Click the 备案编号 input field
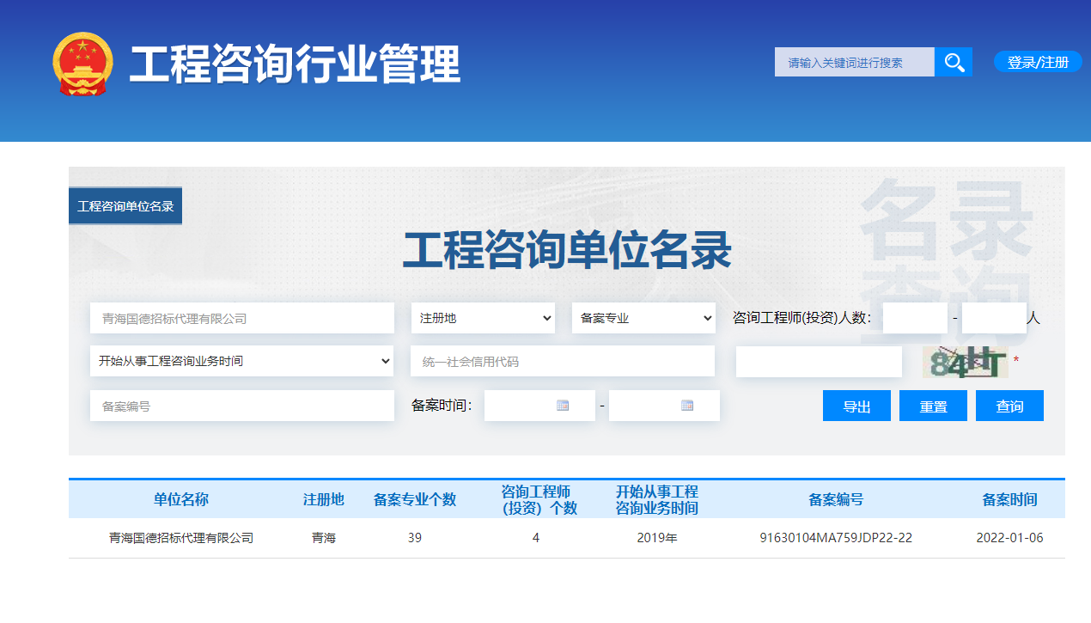This screenshot has width=1091, height=623. point(241,406)
